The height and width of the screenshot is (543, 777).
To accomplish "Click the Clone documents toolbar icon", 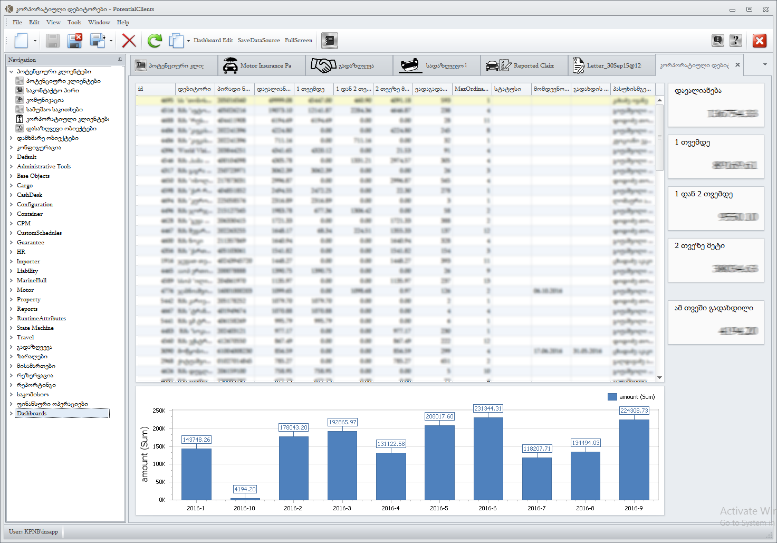I will click(176, 41).
